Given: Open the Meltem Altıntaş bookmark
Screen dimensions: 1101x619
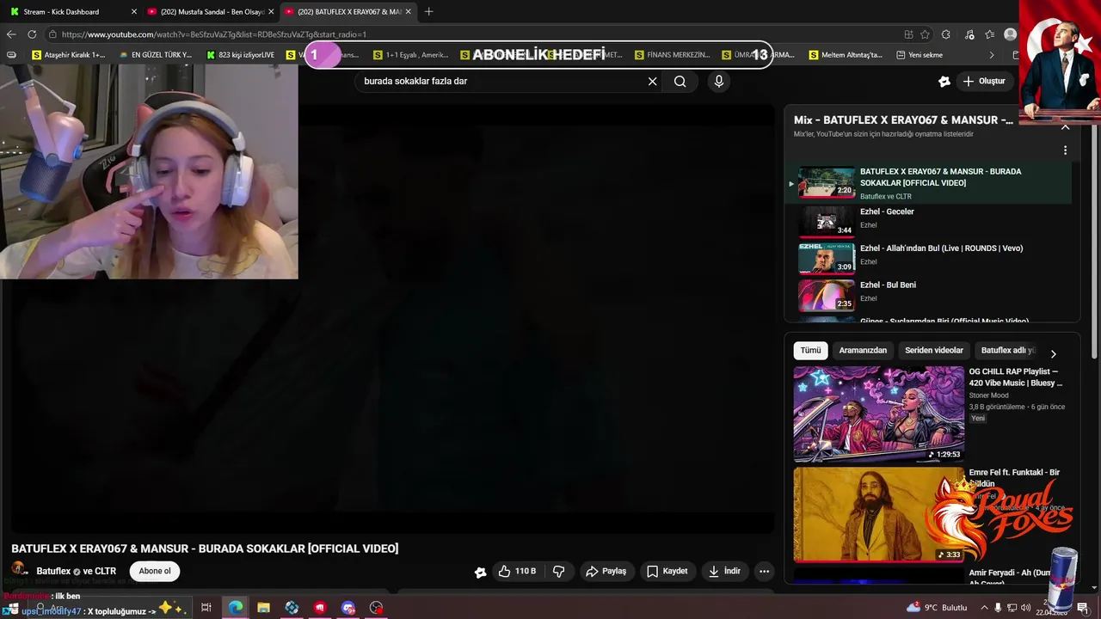Looking at the screenshot, I should pyautogui.click(x=846, y=55).
